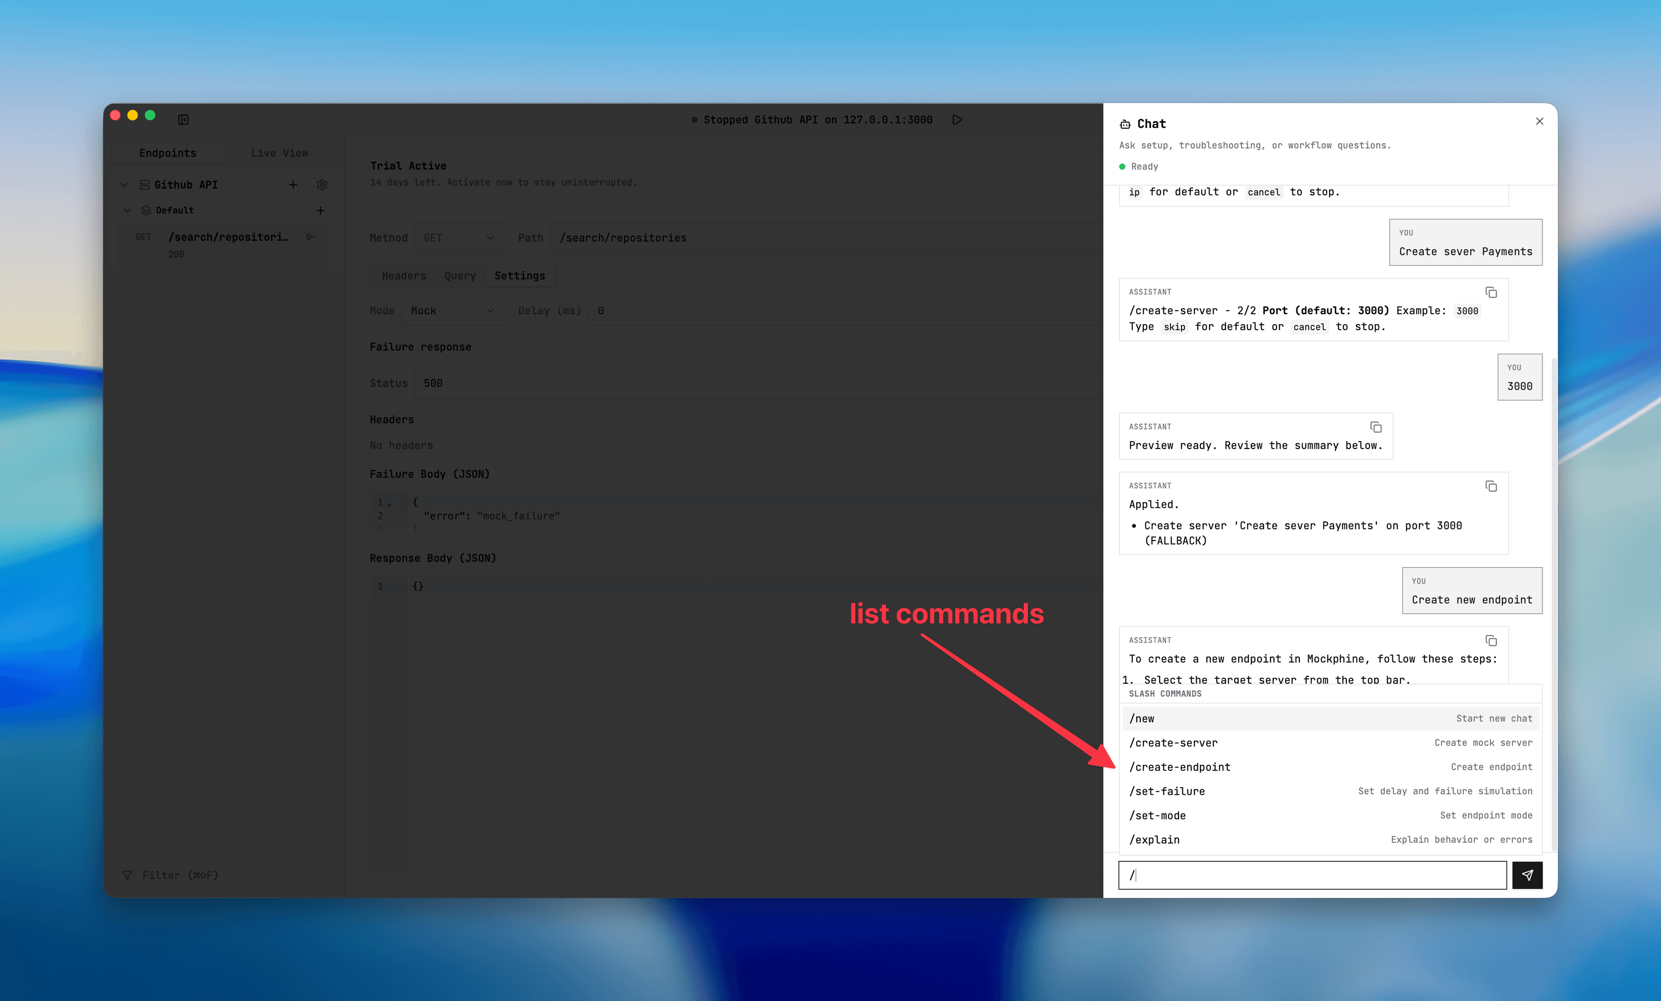Screen dimensions: 1661x1001
Task: Select /new to start a new chat
Action: click(1142, 718)
